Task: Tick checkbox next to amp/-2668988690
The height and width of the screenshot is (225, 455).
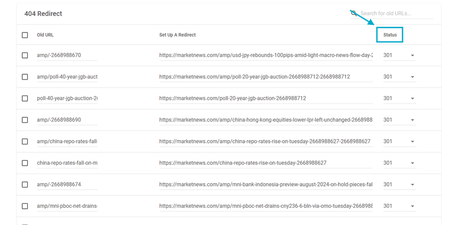Action: tap(25, 120)
